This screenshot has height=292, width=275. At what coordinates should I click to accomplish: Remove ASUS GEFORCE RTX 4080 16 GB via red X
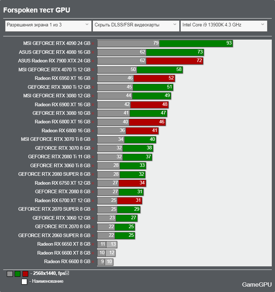click(x=93, y=52)
